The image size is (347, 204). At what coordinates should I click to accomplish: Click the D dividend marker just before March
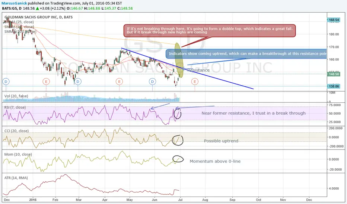click(78, 82)
